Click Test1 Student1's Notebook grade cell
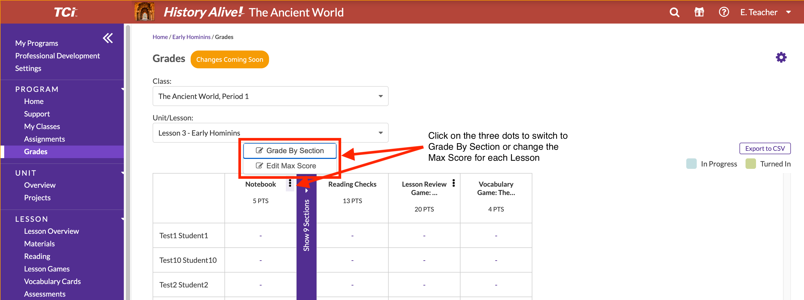The width and height of the screenshot is (804, 300). click(260, 236)
